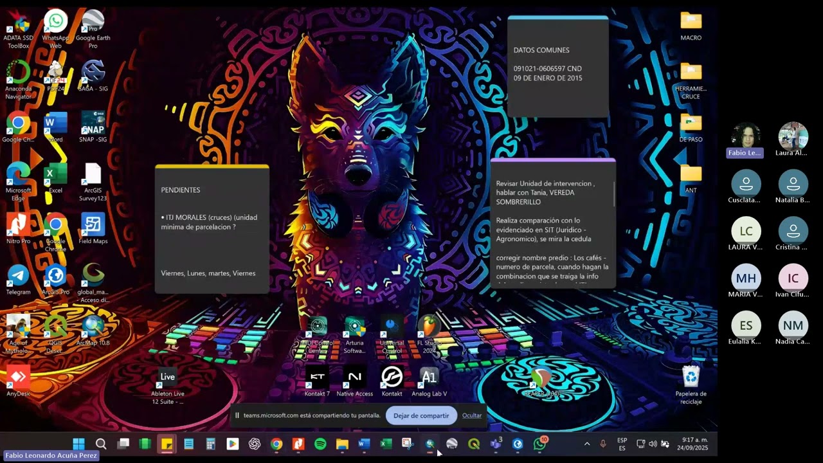
Task: Open the ADATA SSD ToolBox desktop shortcut
Action: tap(18, 30)
